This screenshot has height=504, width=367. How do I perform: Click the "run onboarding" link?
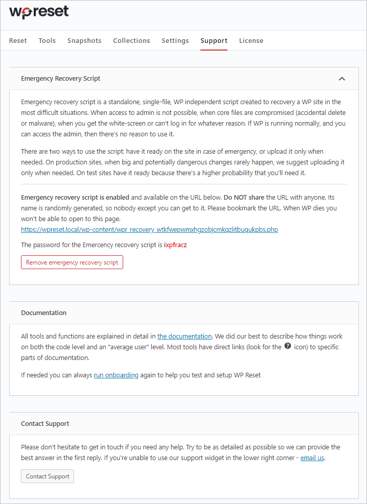coord(116,375)
